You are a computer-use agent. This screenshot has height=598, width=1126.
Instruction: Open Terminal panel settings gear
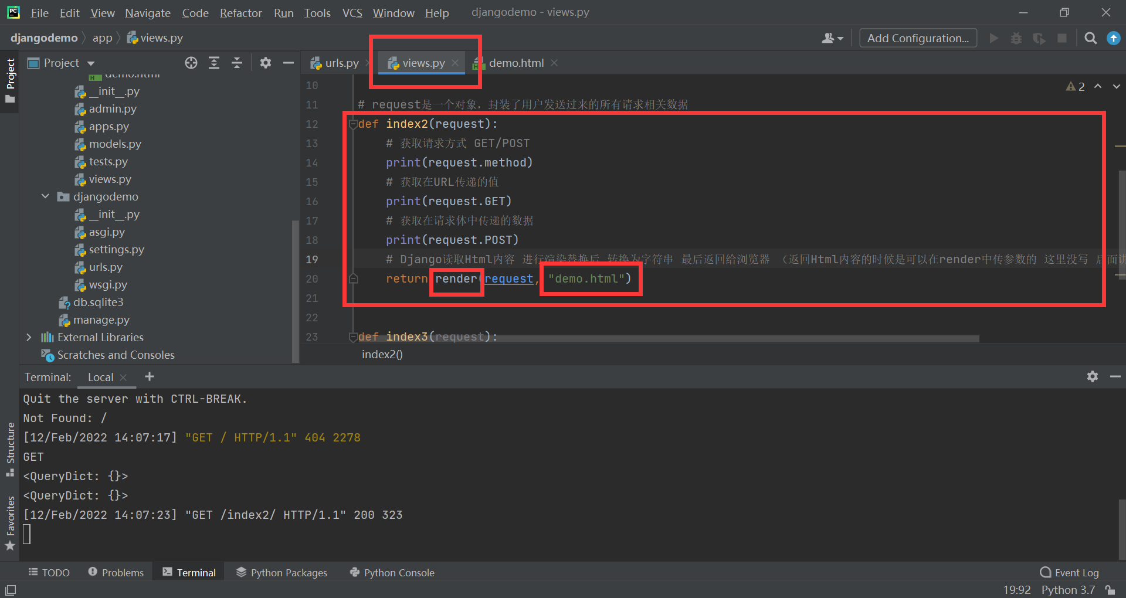pos(1092,376)
